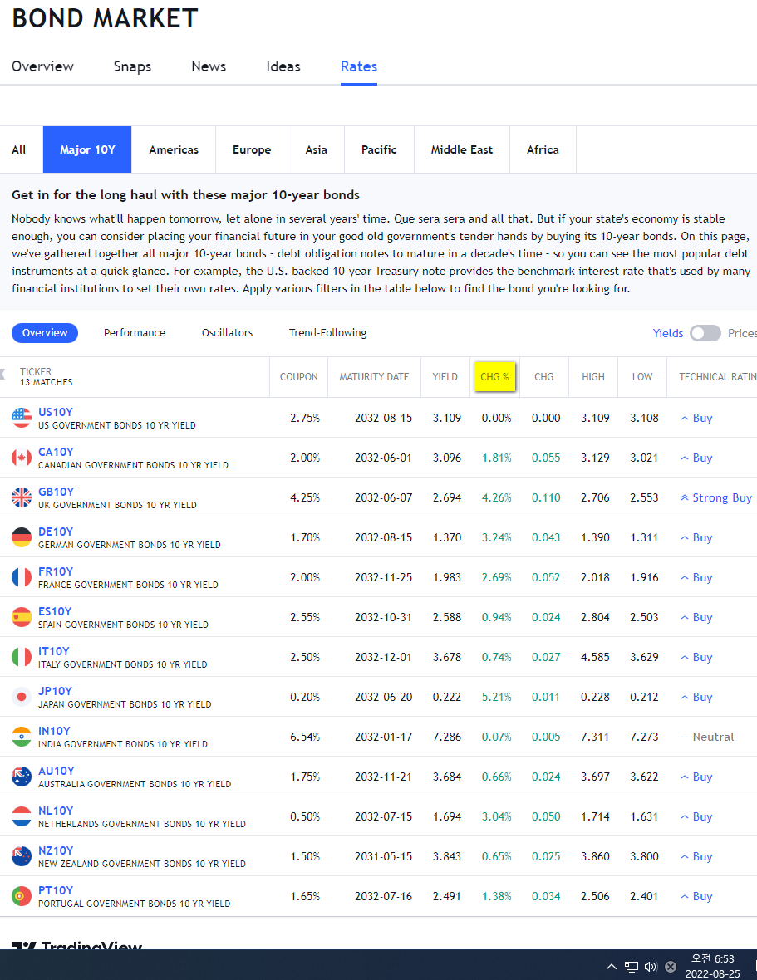Open the Ideas tab
This screenshot has height=980, width=757.
(283, 66)
